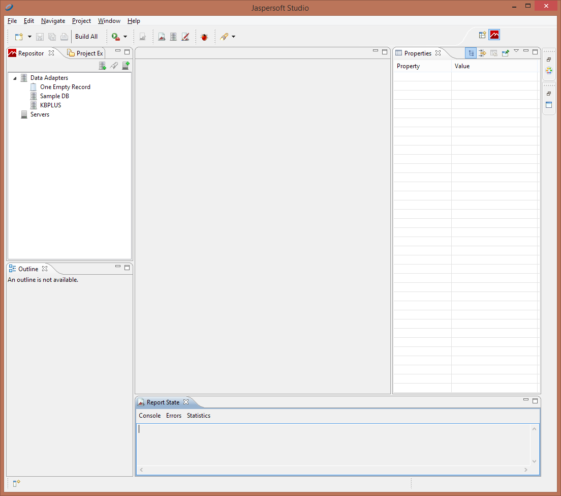
Task: Close the Outline view tab
Action: coord(45,269)
